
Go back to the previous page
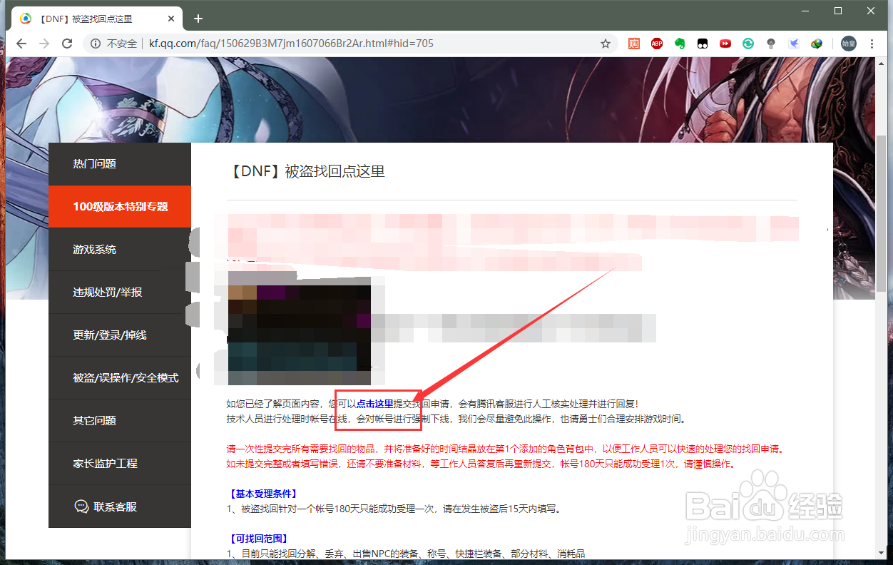[21, 44]
